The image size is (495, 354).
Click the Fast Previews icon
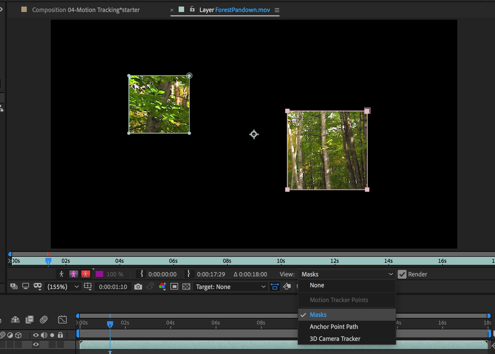(x=287, y=287)
